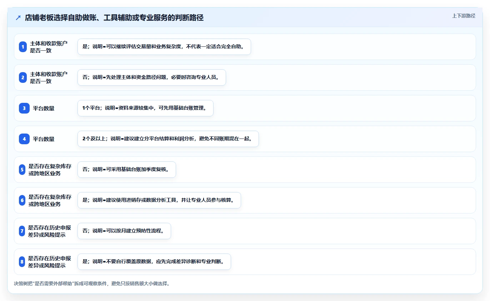Image resolution: width=490 pixels, height=301 pixels.
Task: Open the answer box 可以继续评估交易量和业务复杂度
Action: (164, 47)
